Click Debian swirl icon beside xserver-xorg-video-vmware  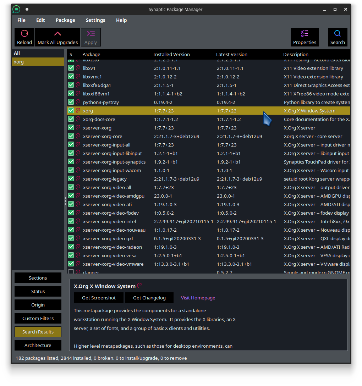pyautogui.click(x=78, y=264)
